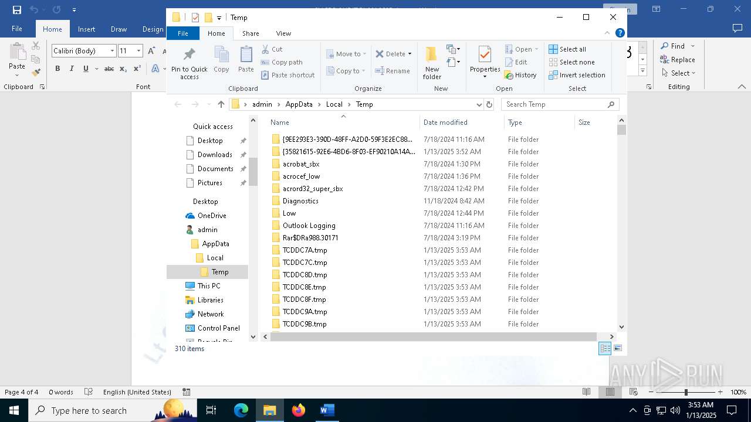Viewport: 751px width, 422px height.
Task: Select Downloads in Quick access
Action: [215, 155]
